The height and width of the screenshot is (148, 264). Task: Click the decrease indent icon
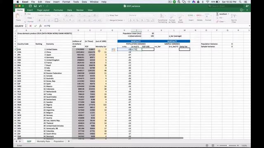95,20
